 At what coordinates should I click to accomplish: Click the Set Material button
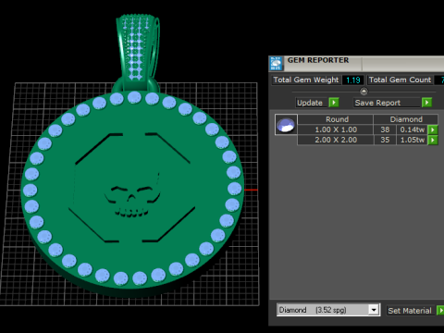click(x=410, y=311)
